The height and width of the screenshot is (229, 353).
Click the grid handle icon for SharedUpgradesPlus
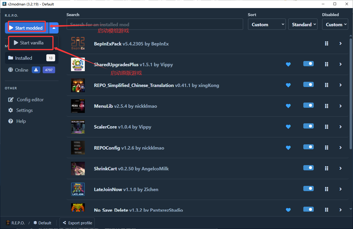(326, 64)
